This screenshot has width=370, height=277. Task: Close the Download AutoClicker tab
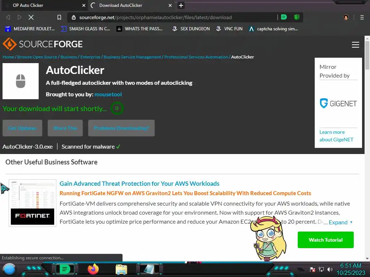170,5
